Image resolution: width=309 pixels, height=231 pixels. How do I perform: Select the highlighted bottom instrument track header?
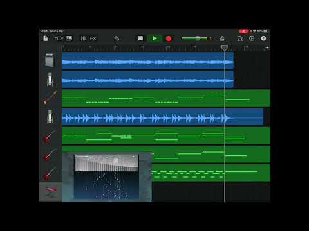[x=50, y=192]
